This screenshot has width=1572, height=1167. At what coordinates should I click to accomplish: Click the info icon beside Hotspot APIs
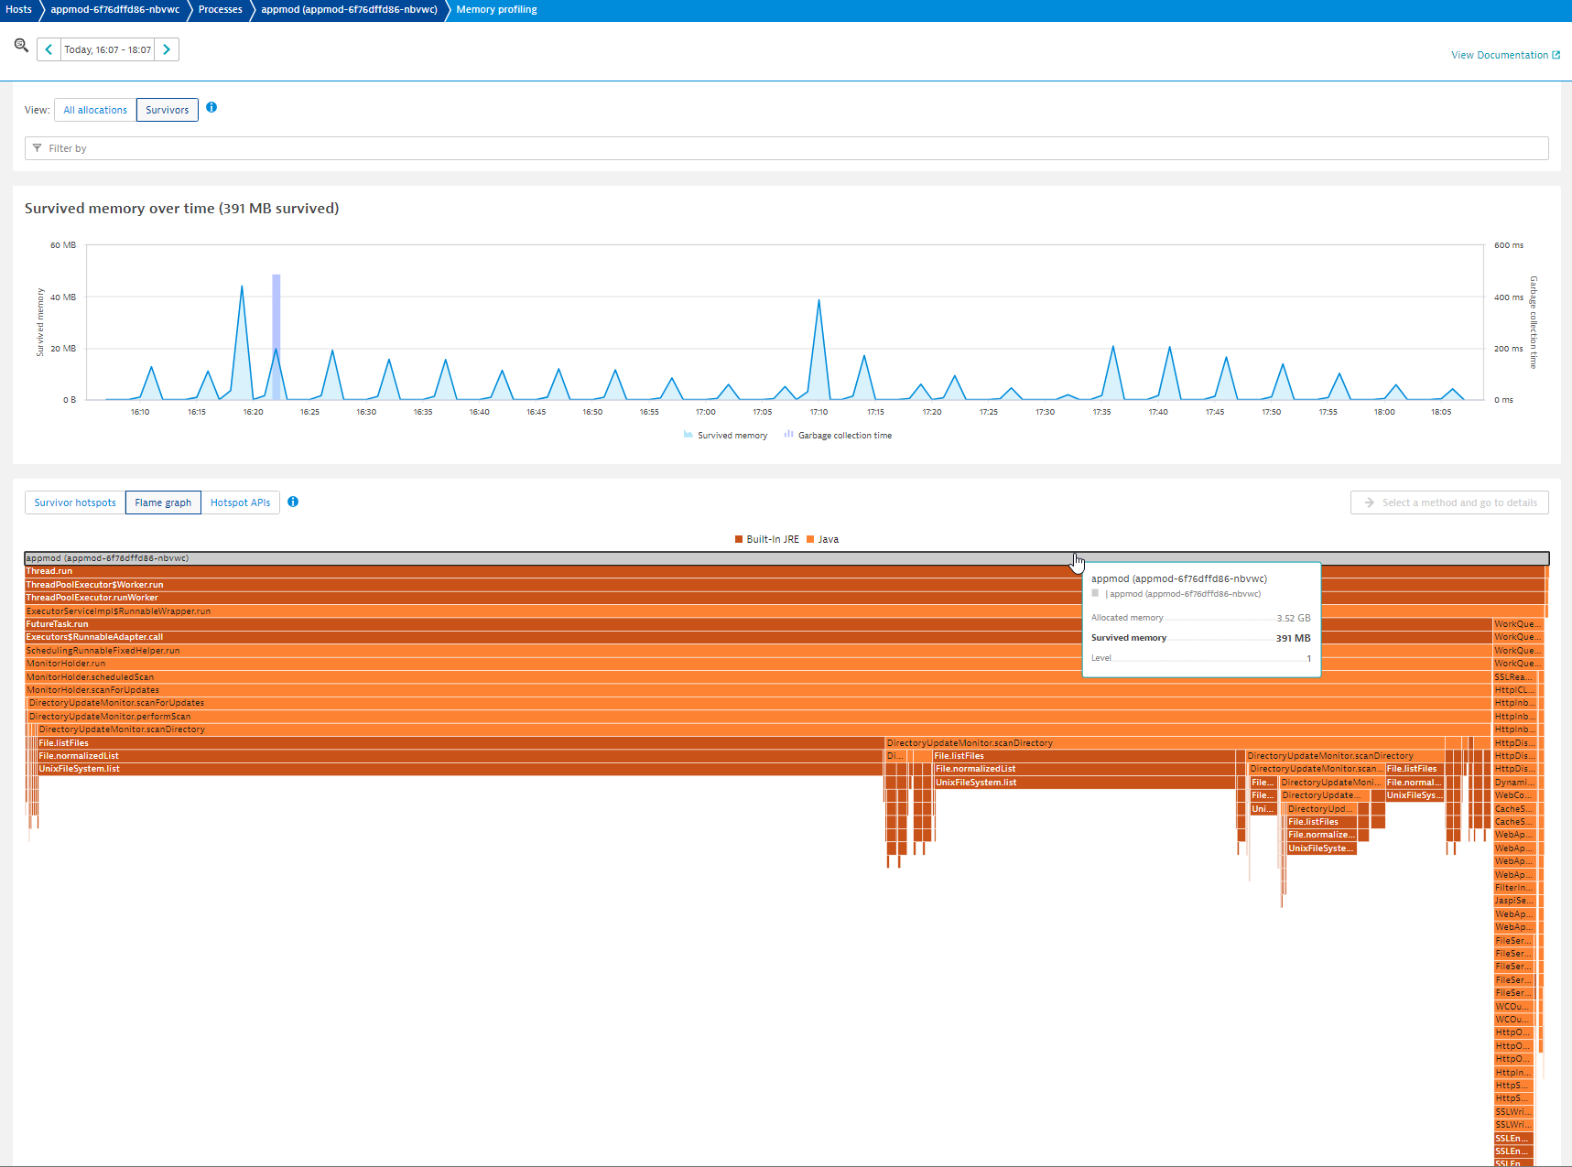(x=293, y=502)
